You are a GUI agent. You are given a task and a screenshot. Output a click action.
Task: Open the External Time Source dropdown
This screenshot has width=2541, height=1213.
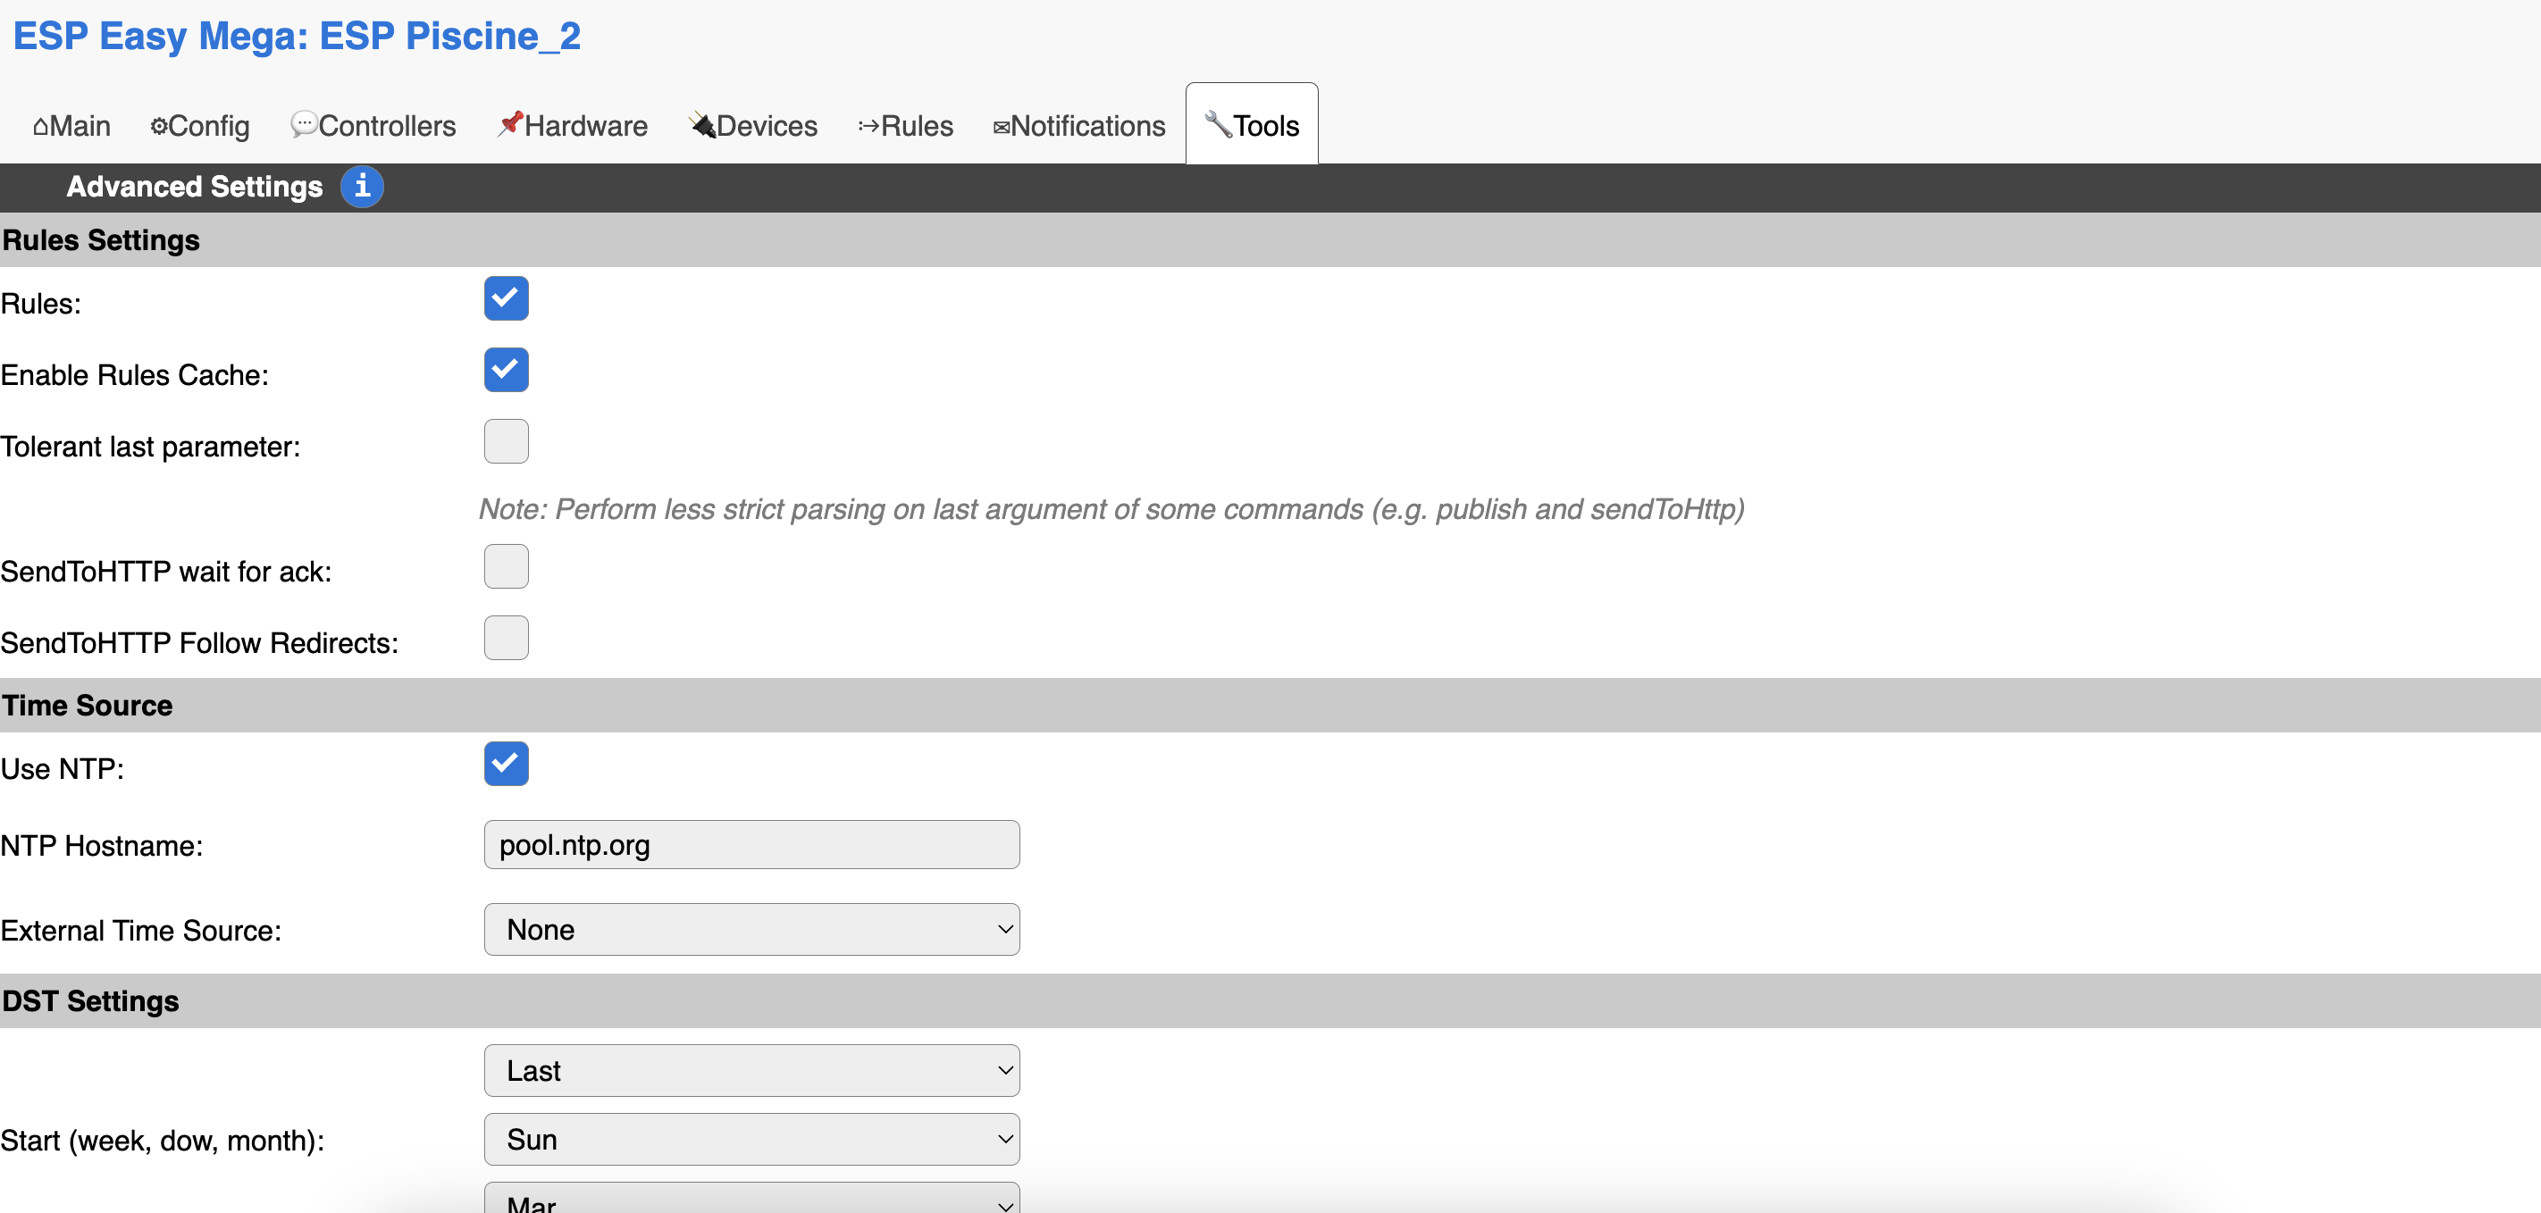[751, 930]
